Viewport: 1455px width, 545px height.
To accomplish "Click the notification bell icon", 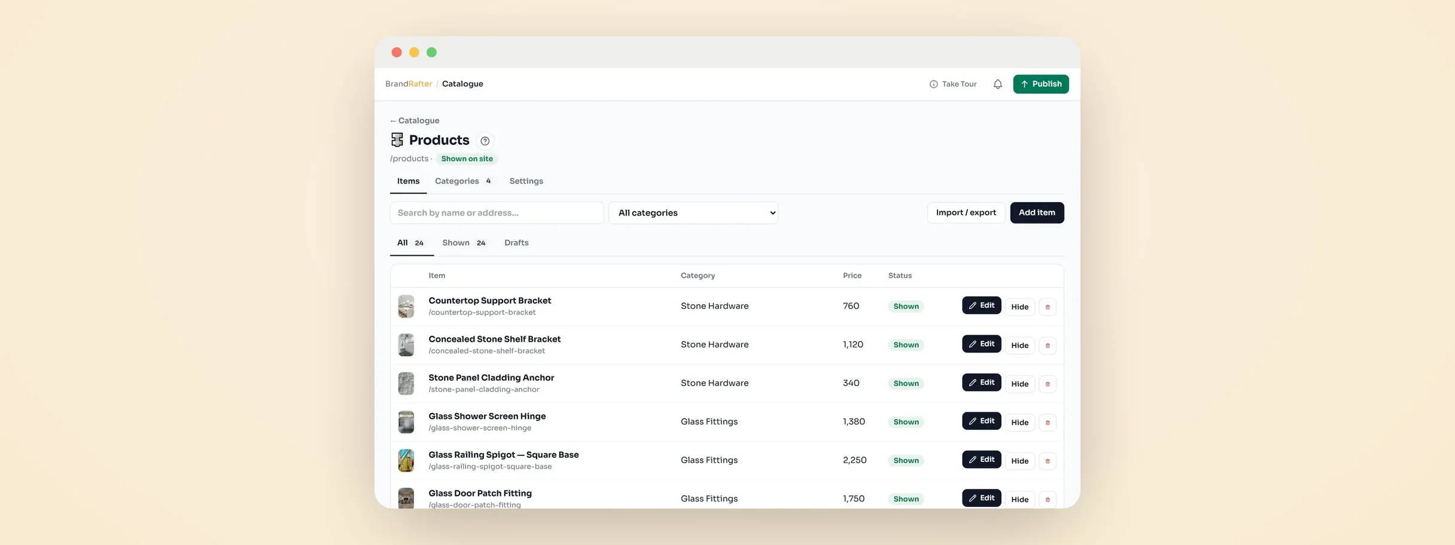I will tap(997, 84).
